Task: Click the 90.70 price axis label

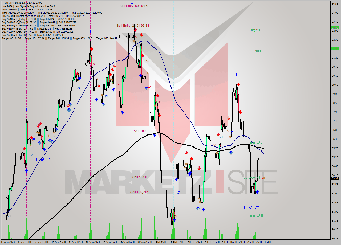Action: click(x=335, y=67)
